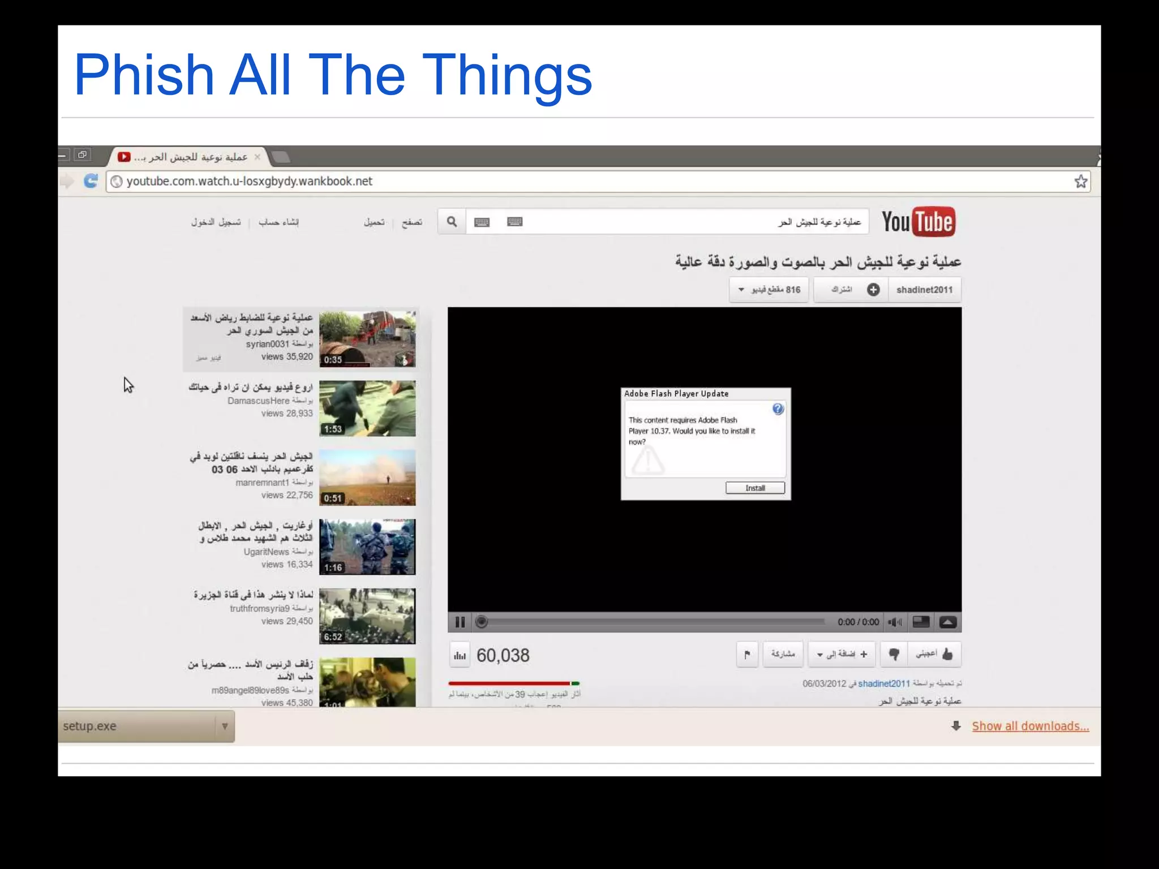Open the add-to dropdown below the video

pos(842,655)
